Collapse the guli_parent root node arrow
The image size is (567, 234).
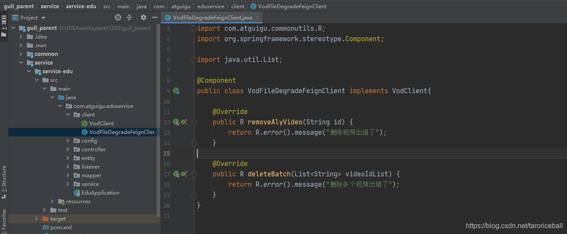[x=13, y=28]
